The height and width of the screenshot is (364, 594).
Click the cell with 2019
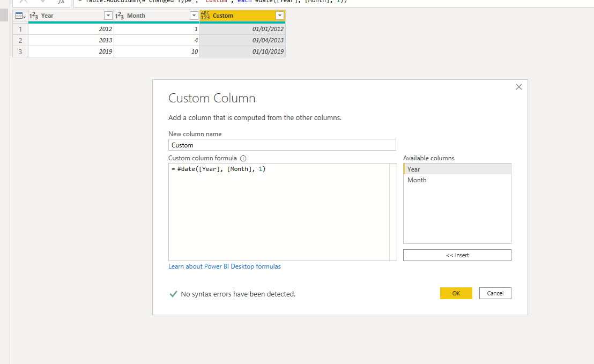coord(71,51)
